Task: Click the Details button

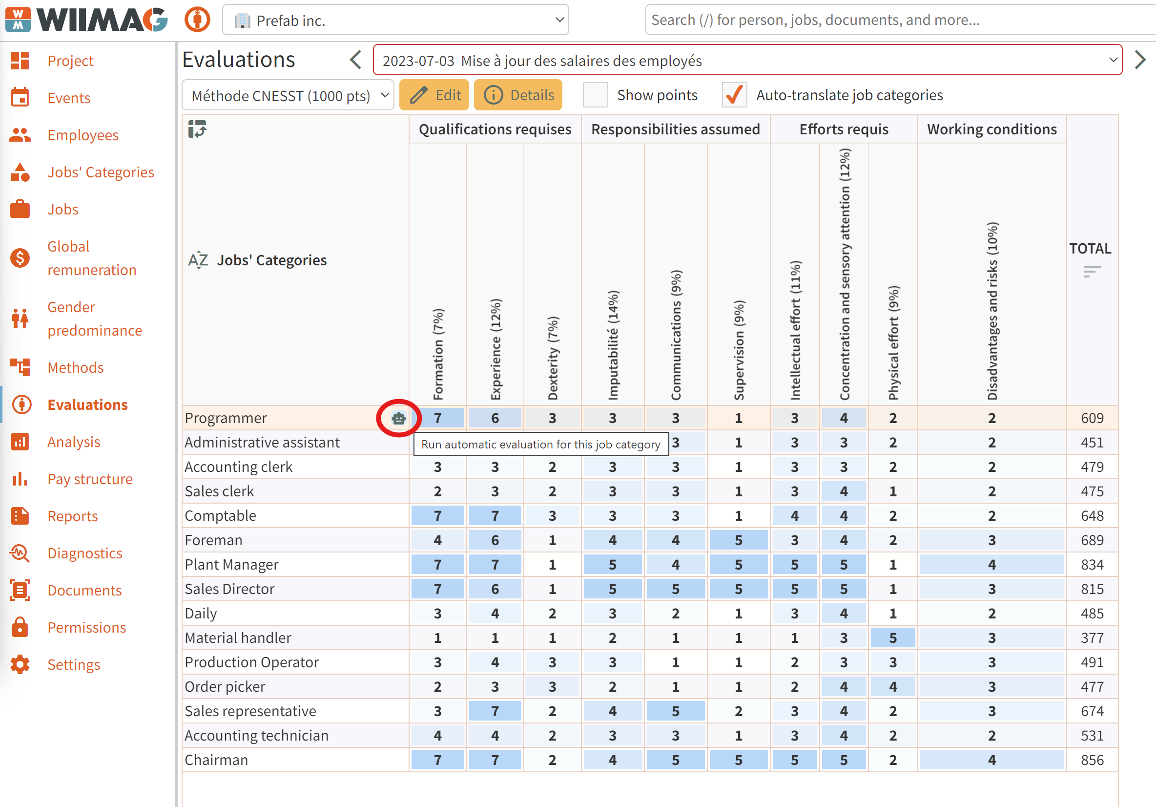Action: [x=518, y=95]
